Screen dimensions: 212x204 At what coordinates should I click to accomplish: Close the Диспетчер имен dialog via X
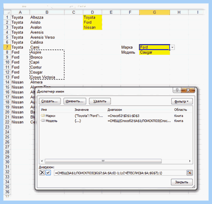188,90
